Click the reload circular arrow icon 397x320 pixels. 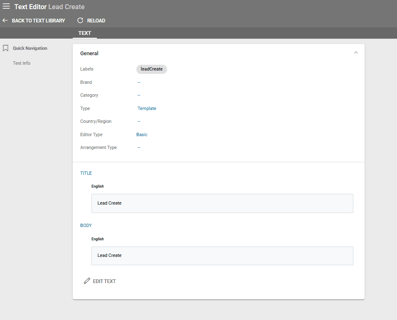click(80, 20)
